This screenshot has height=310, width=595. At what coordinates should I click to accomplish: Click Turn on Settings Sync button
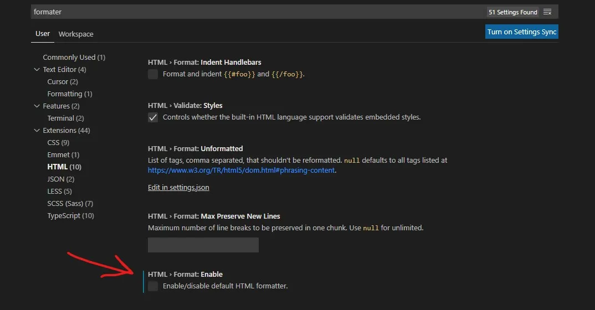pos(521,32)
